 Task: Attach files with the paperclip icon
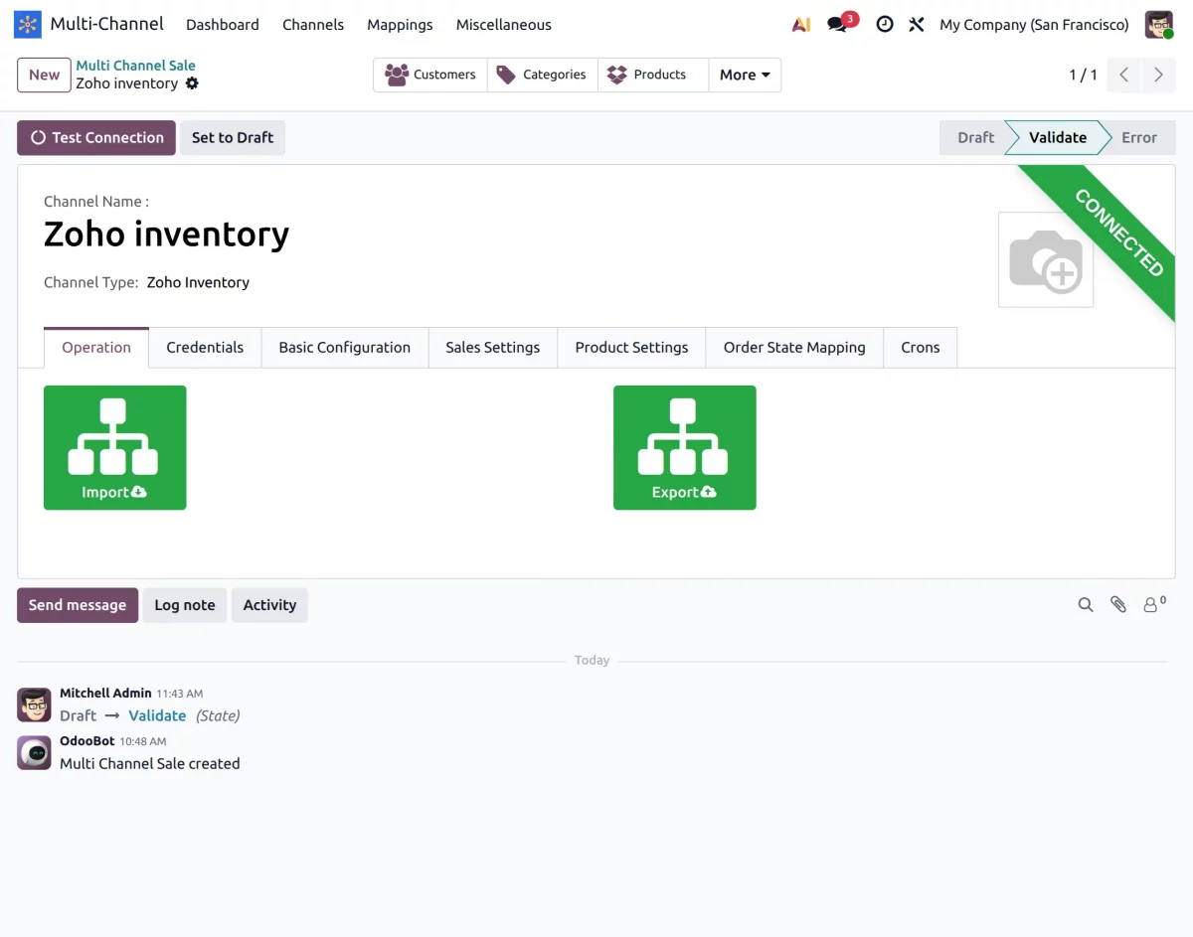click(1118, 604)
